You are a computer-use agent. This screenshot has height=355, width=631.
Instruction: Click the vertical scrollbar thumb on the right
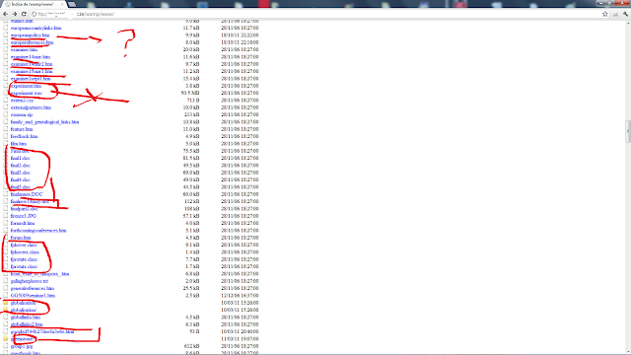[628, 131]
